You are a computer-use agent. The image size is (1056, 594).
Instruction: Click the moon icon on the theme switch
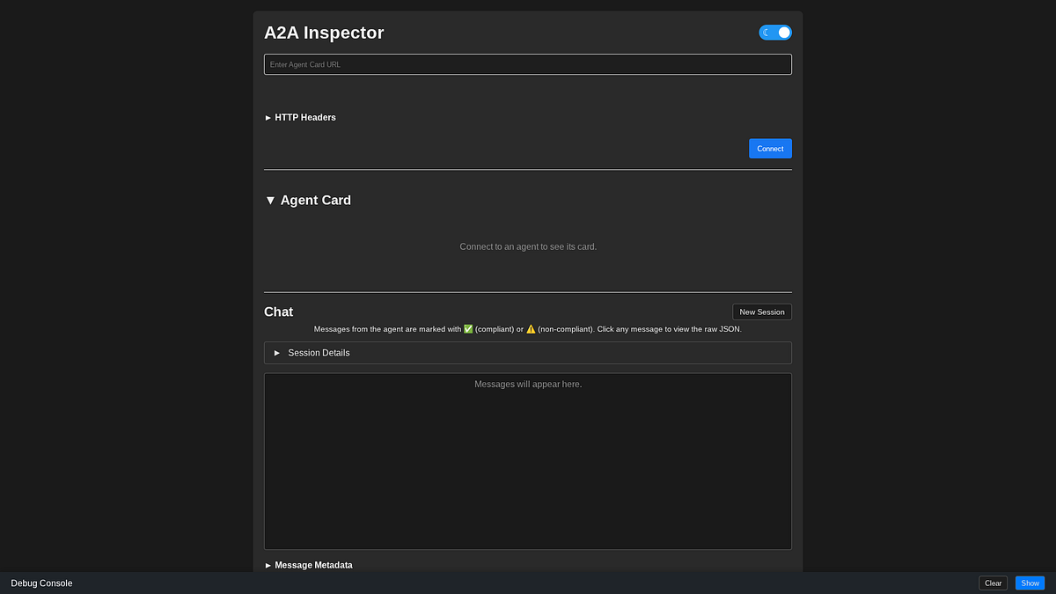[767, 32]
